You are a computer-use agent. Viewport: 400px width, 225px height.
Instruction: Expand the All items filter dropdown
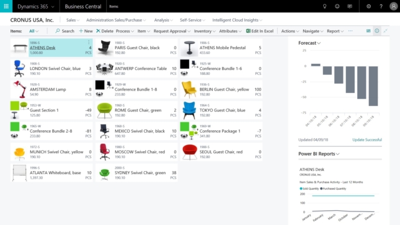point(33,31)
